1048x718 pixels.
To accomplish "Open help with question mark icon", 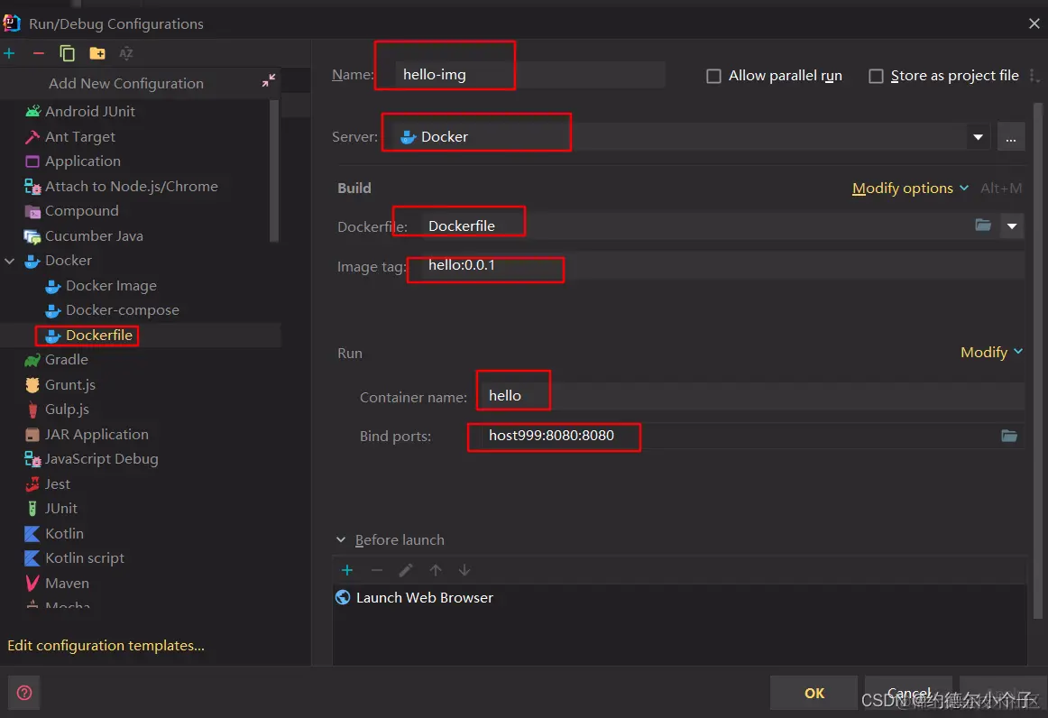I will tap(24, 693).
